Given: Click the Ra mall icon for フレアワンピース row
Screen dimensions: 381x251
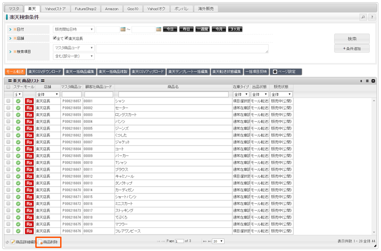Looking at the screenshot, I should click(29, 231).
